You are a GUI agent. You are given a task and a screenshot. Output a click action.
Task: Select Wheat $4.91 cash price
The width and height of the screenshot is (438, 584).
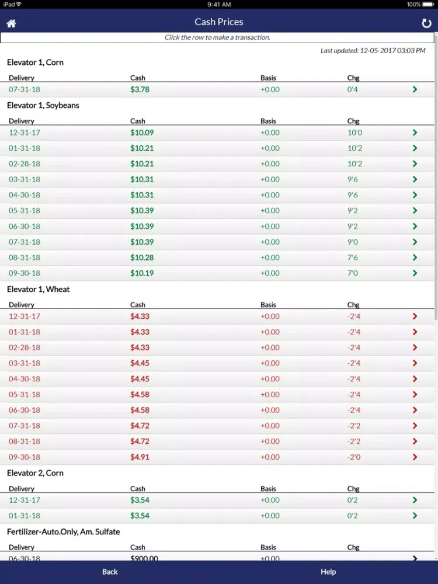pyautogui.click(x=140, y=457)
